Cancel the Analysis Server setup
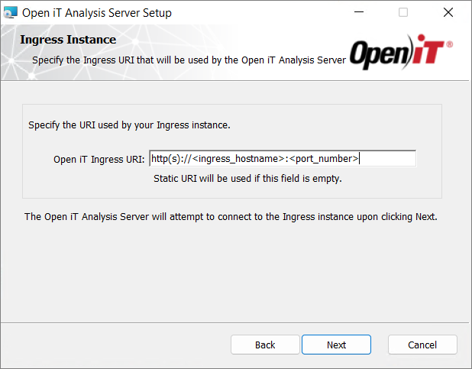The width and height of the screenshot is (472, 369). 422,345
